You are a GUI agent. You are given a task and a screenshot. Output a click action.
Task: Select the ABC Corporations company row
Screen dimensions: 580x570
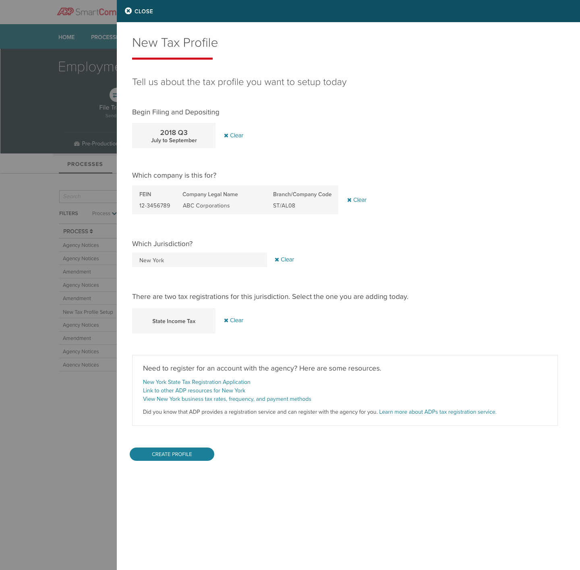(x=235, y=200)
